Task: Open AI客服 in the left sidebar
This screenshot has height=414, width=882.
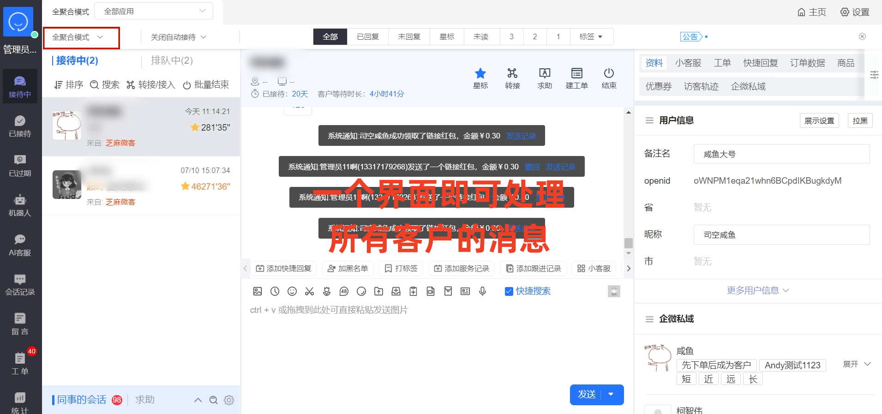Action: point(20,246)
